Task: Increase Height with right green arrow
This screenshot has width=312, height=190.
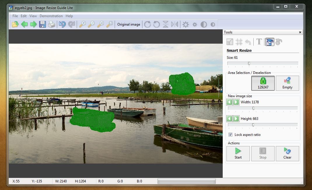Action: click(236, 119)
